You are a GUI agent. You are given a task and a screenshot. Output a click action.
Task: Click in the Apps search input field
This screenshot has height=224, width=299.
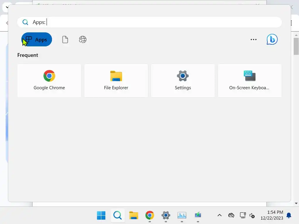[x=149, y=22]
